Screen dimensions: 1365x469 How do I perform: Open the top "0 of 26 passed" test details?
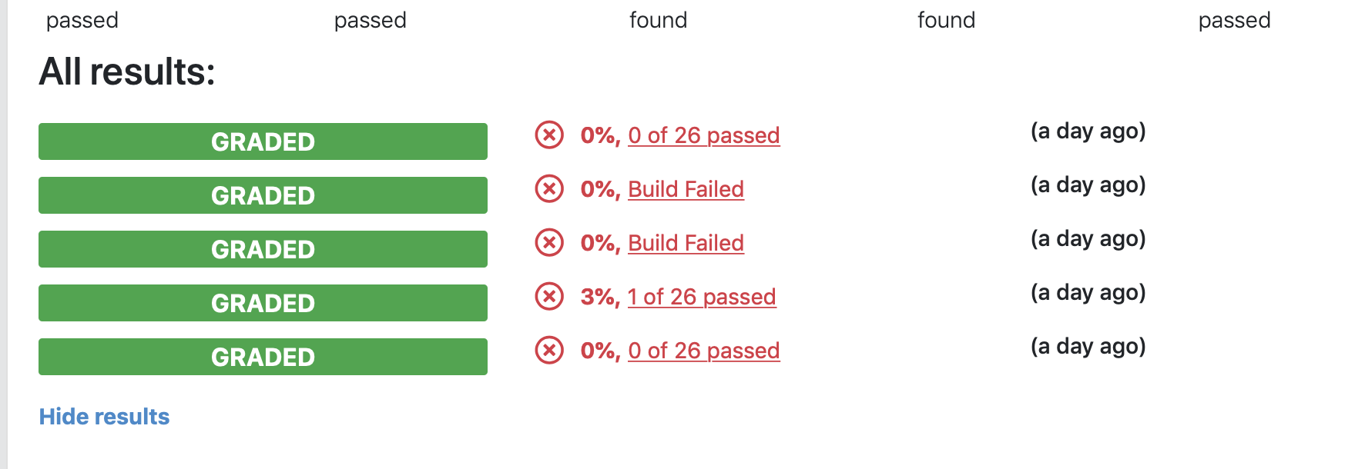703,135
